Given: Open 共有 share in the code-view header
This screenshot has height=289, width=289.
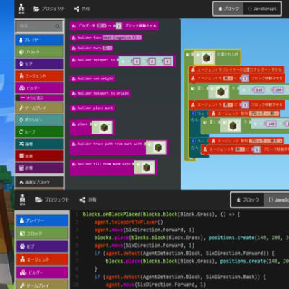Looking at the screenshot, I should point(88,199).
